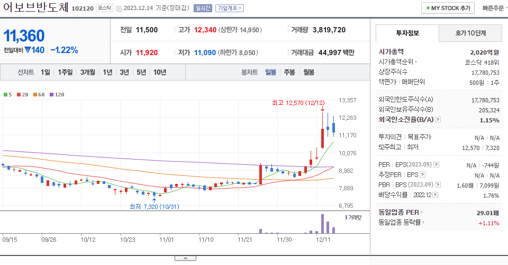
Task: Click the orange 60-day moving average legend
Action: [39, 95]
